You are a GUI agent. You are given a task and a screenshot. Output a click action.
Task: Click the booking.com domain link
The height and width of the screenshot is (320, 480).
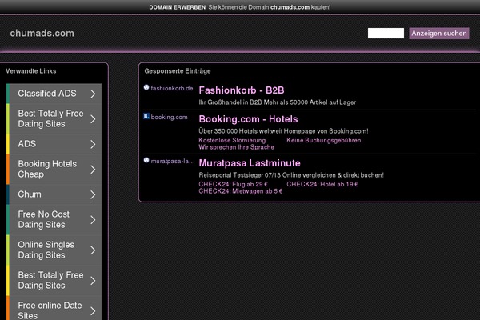(169, 117)
